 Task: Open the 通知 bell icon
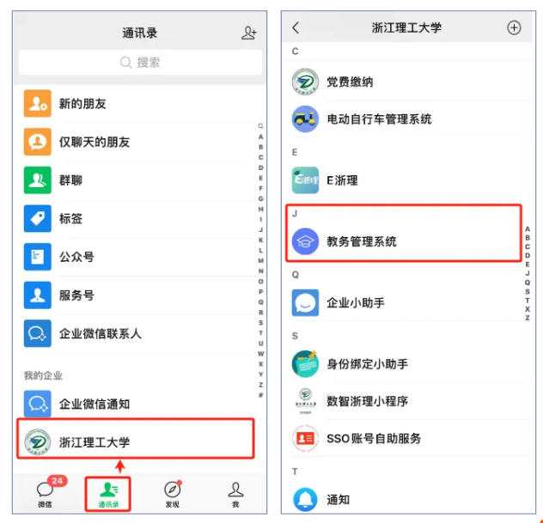pyautogui.click(x=305, y=500)
